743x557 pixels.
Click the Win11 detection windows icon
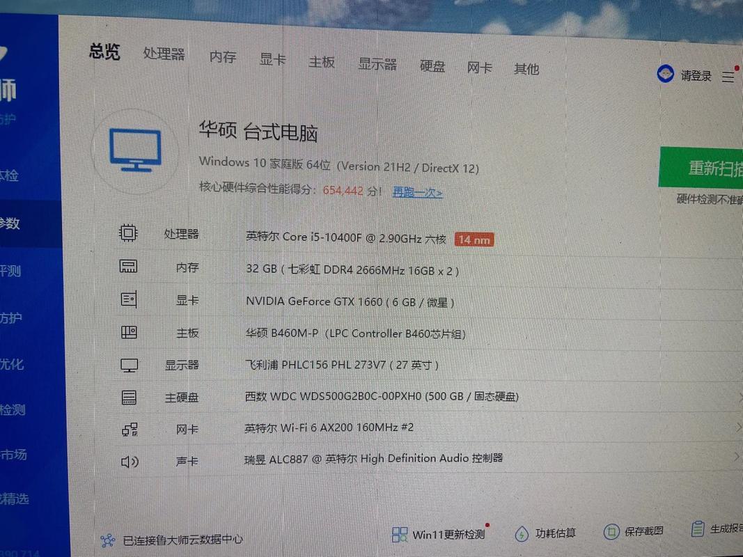400,535
